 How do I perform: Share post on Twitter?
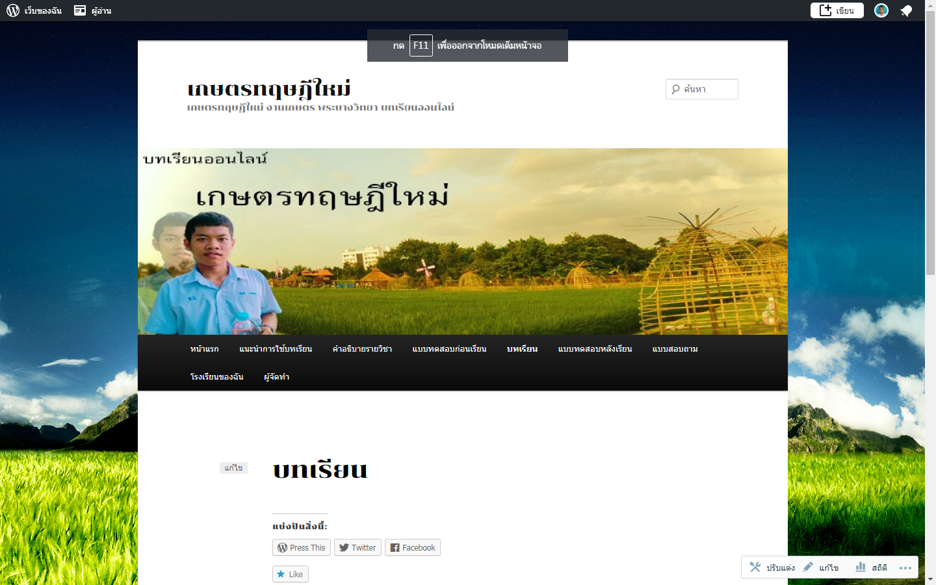[357, 547]
